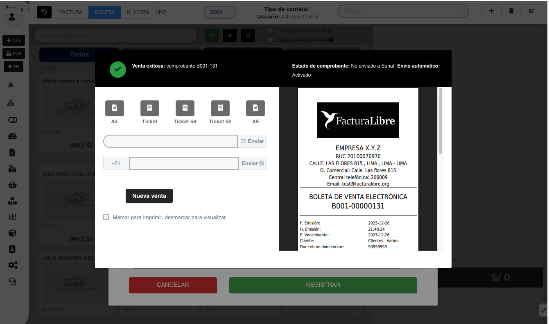The height and width of the screenshot is (324, 549).
Task: Choose the Ticket 58 format icon
Action: point(185,108)
